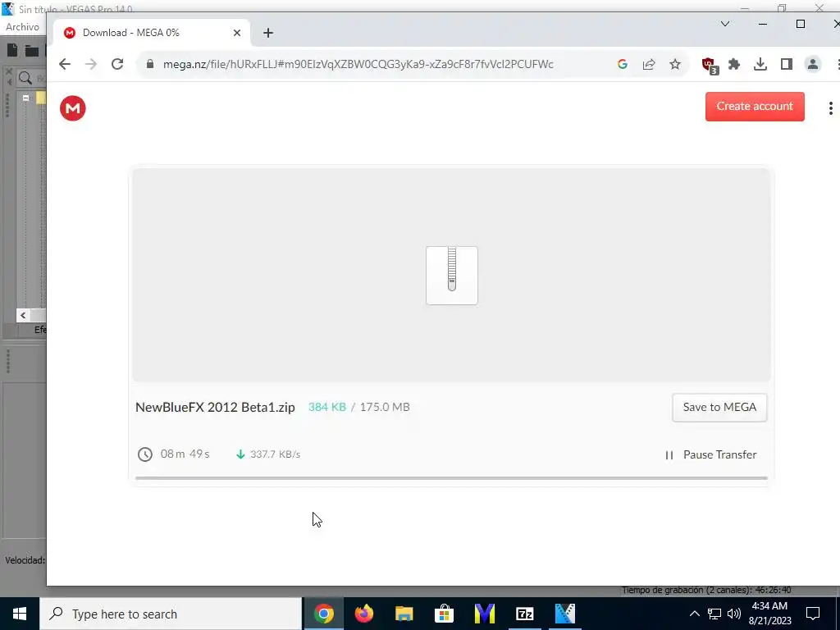Viewport: 840px width, 630px height.
Task: Click the 175.0 MB total size
Action: click(x=385, y=407)
